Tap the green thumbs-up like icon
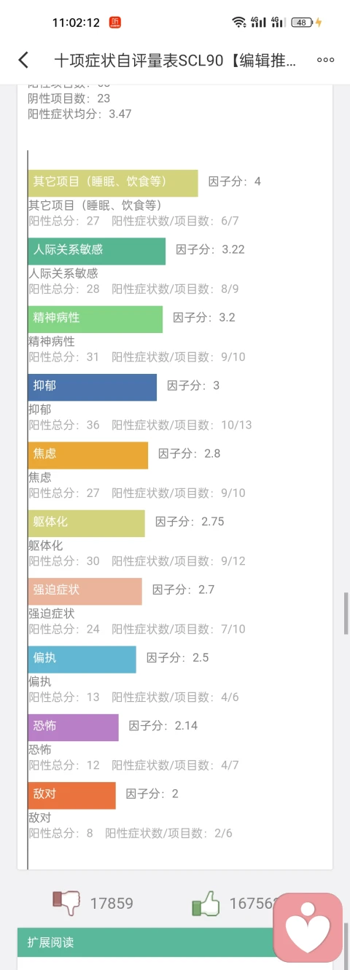This screenshot has height=970, width=350. 206,903
